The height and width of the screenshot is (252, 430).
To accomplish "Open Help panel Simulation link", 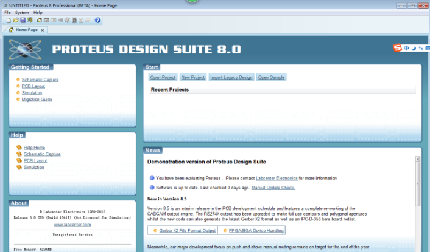I will [33, 167].
